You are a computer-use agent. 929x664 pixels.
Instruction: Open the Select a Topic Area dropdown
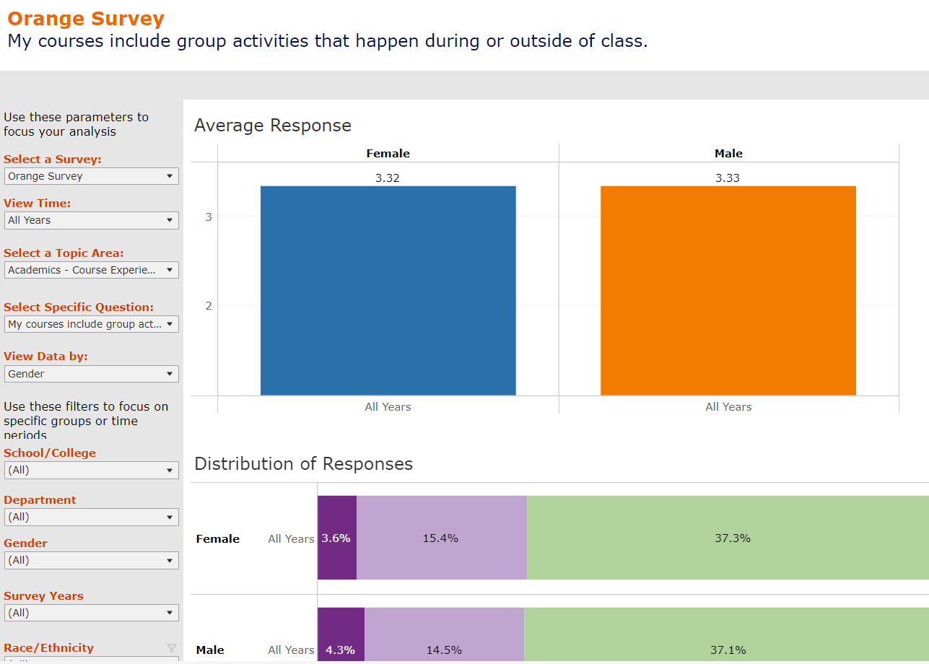pyautogui.click(x=91, y=270)
